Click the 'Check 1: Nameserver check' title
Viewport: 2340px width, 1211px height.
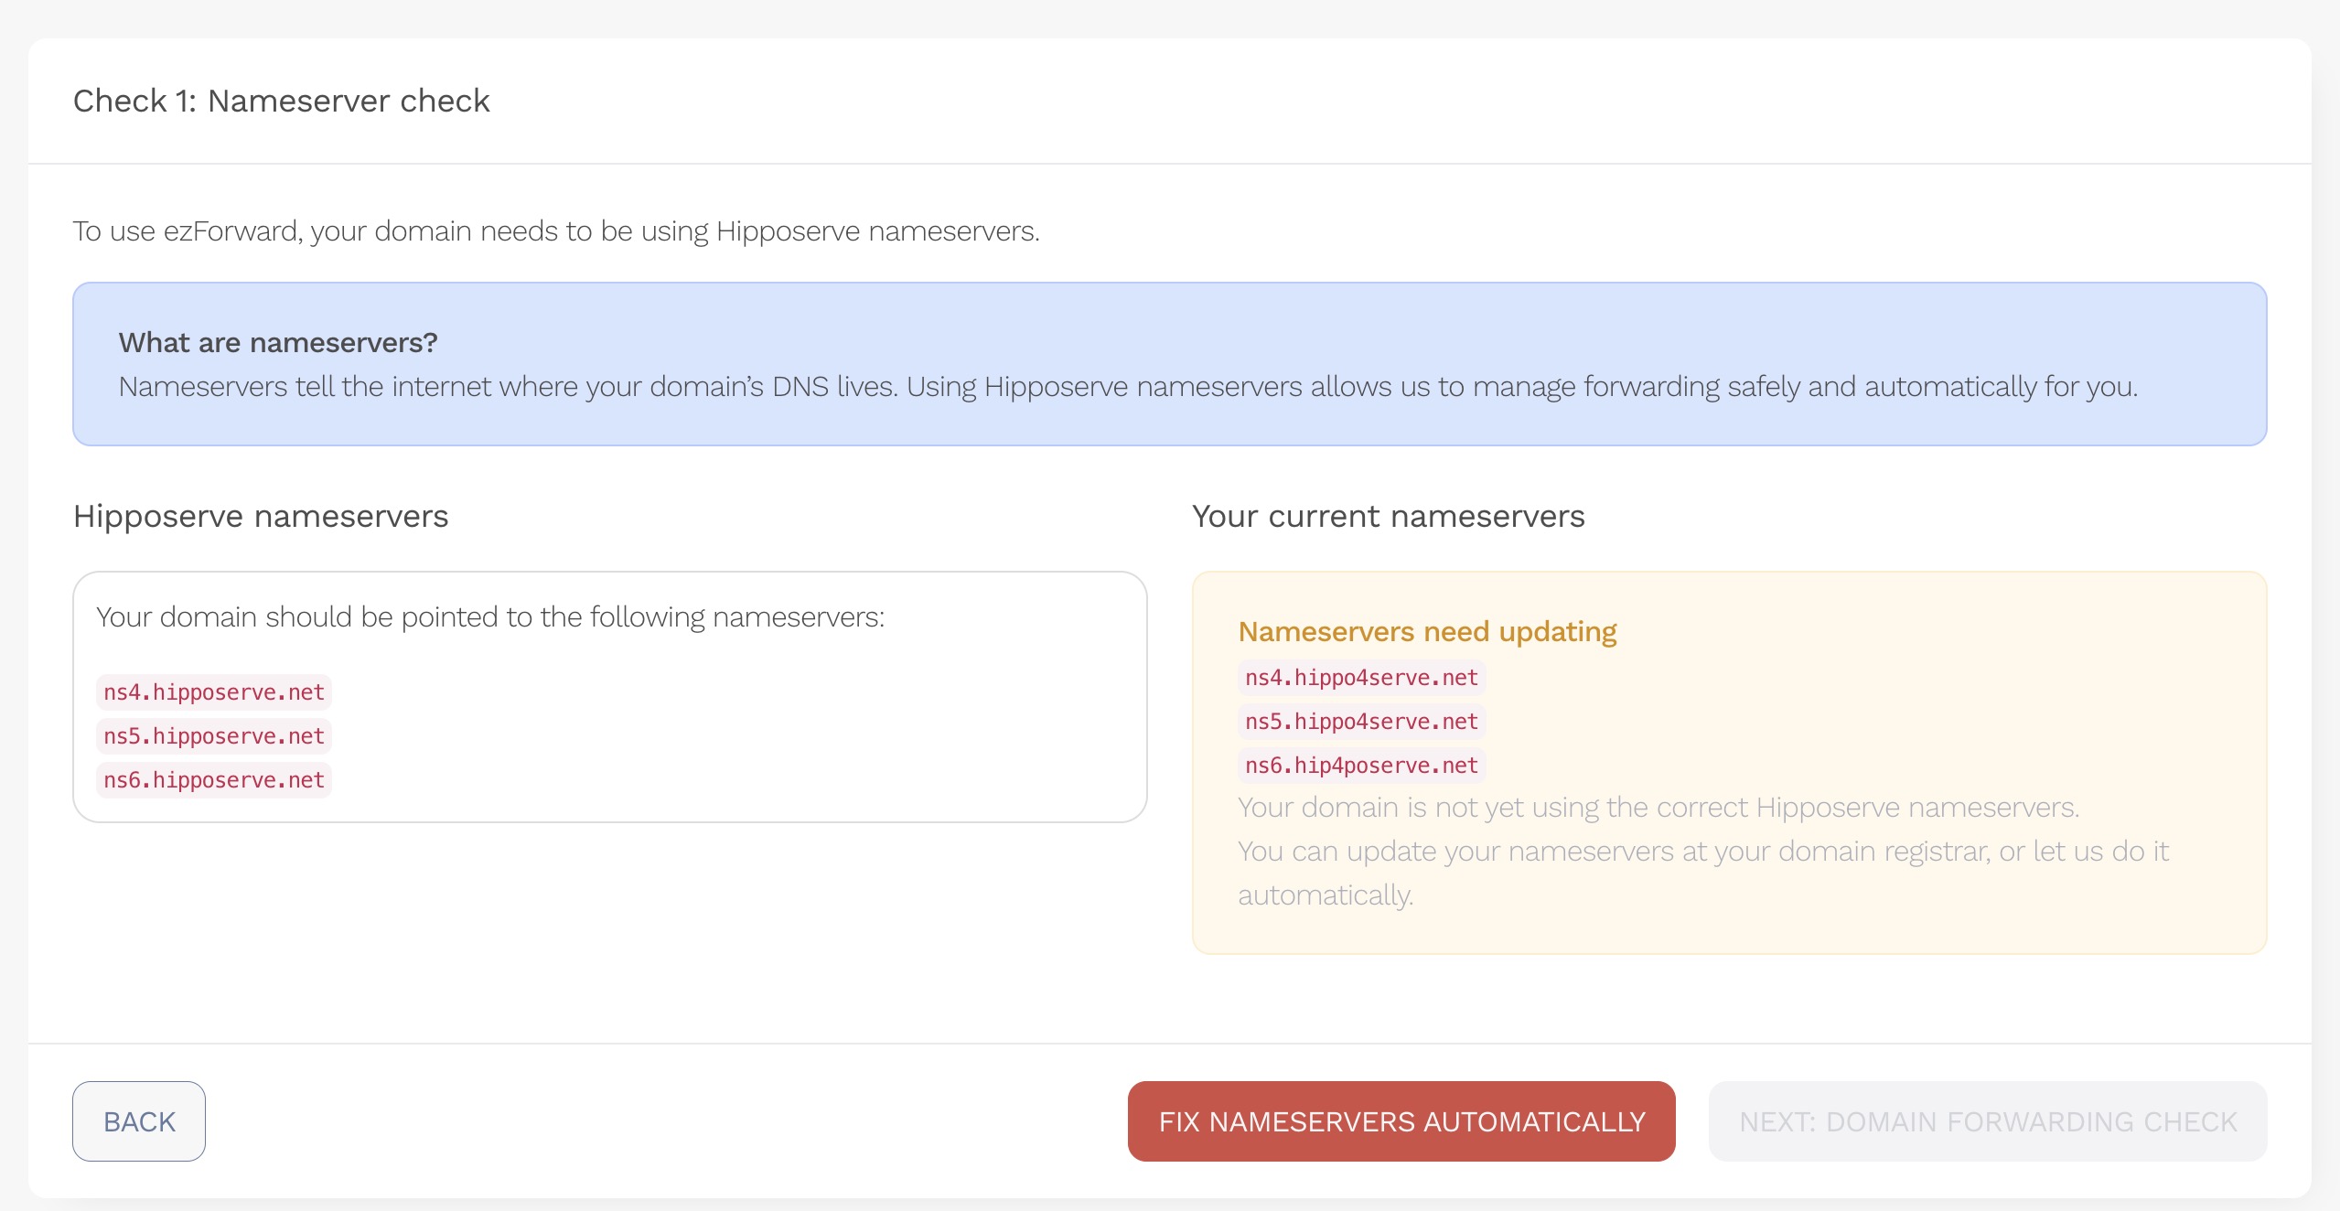(282, 101)
